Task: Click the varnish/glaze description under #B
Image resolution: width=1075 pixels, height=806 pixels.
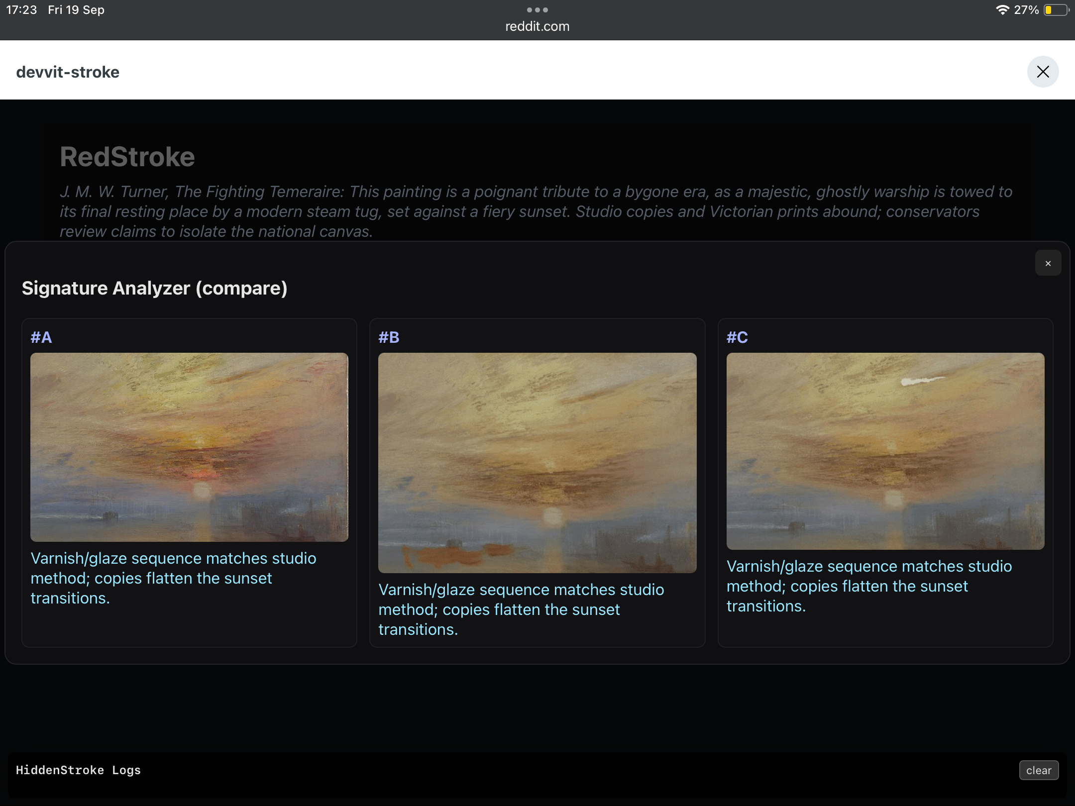Action: click(521, 609)
